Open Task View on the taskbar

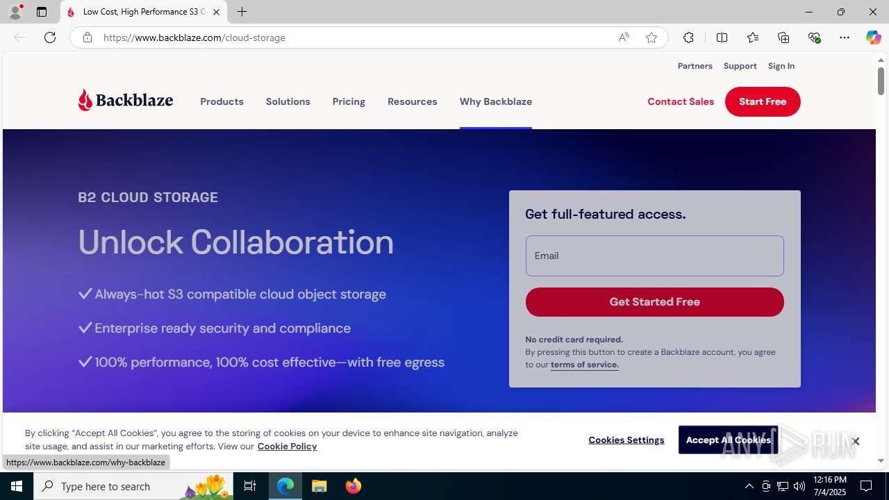(x=250, y=486)
